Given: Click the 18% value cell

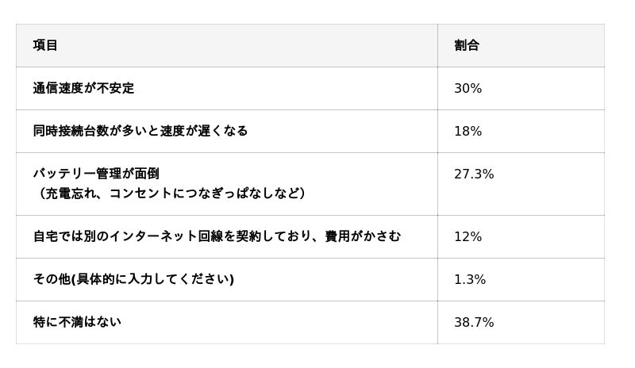Looking at the screenshot, I should click(468, 131).
